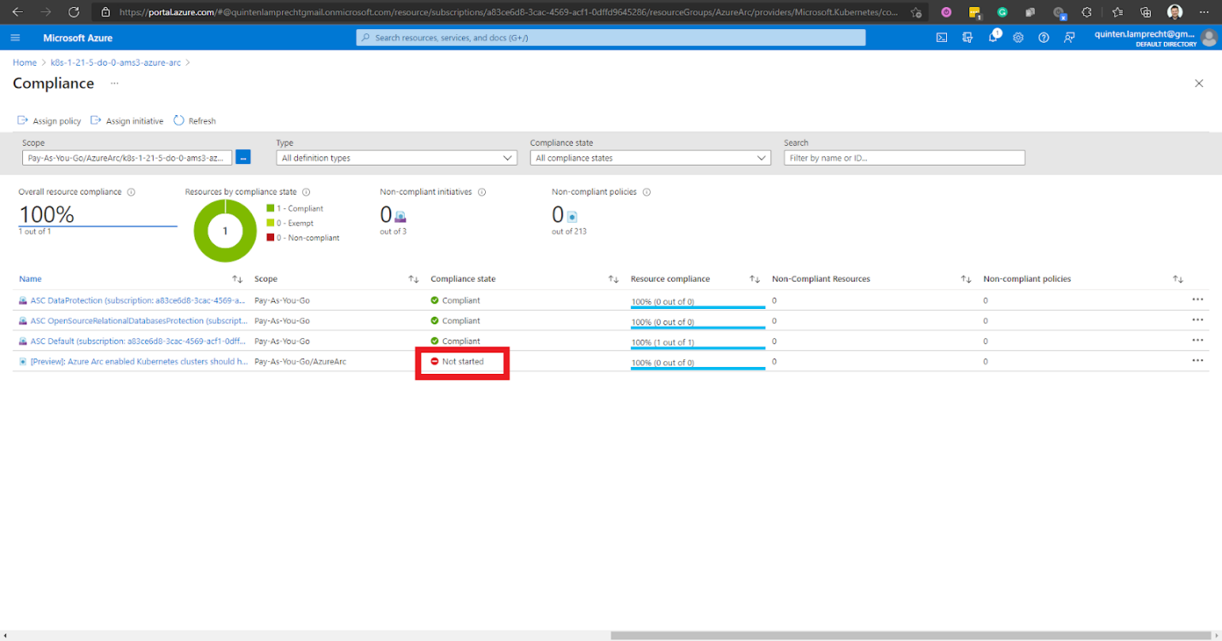Click the Not started status text
The height and width of the screenshot is (641, 1222).
tap(463, 362)
